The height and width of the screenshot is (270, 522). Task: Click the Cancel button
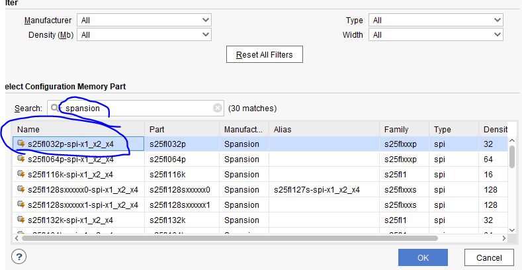(489, 257)
